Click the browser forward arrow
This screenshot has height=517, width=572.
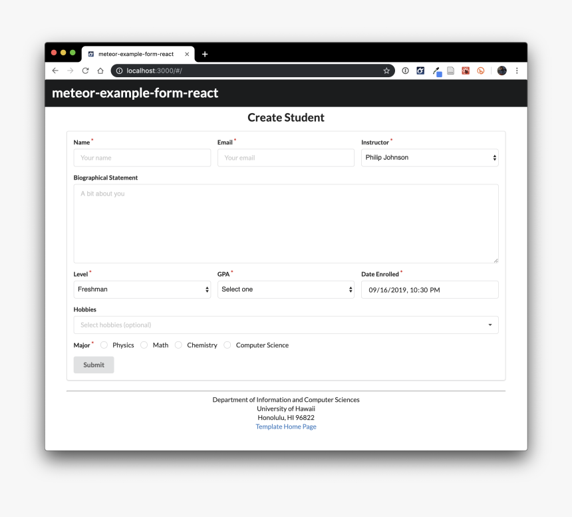70,71
